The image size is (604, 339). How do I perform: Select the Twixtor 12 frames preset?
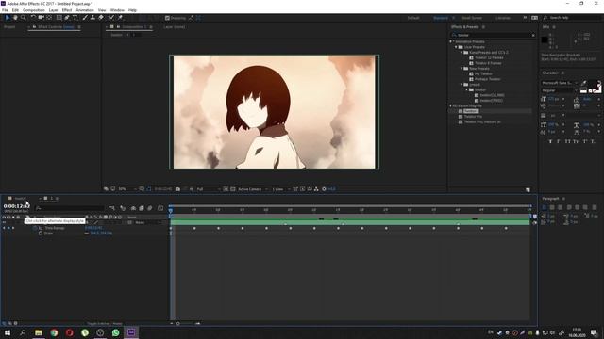pos(489,57)
